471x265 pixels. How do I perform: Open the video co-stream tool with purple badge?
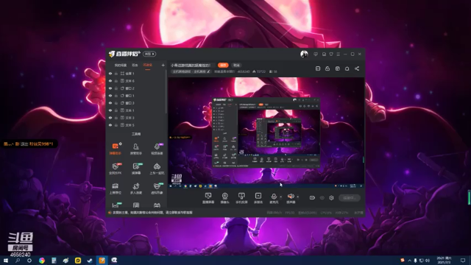(157, 149)
